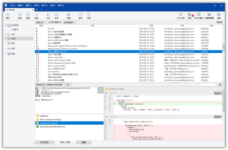The height and width of the screenshot is (150, 228).
Task: Open the 所有分支 dropdown filter
Action: click(41, 22)
